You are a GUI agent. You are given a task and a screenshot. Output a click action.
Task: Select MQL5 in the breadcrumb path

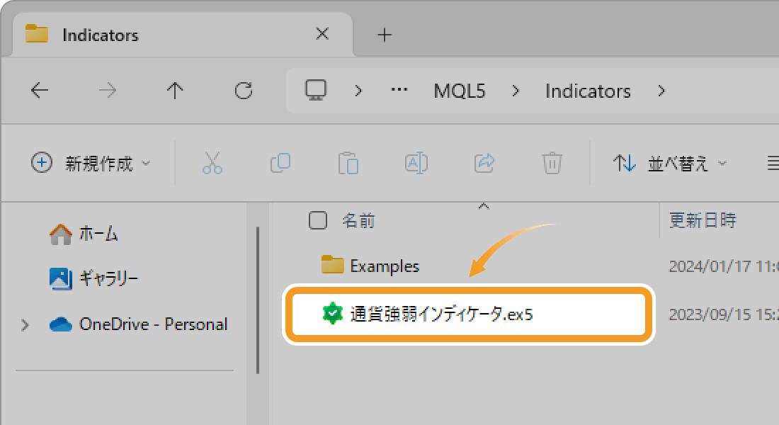459,91
